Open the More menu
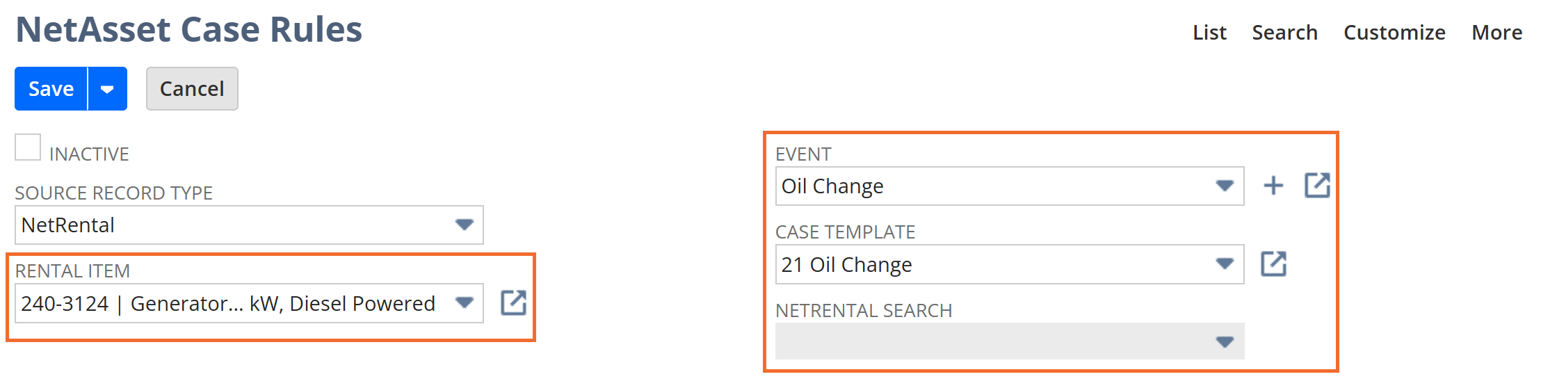This screenshot has width=1541, height=388. tap(1496, 33)
